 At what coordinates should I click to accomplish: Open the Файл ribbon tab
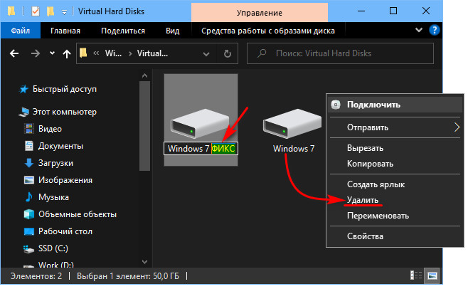point(20,31)
